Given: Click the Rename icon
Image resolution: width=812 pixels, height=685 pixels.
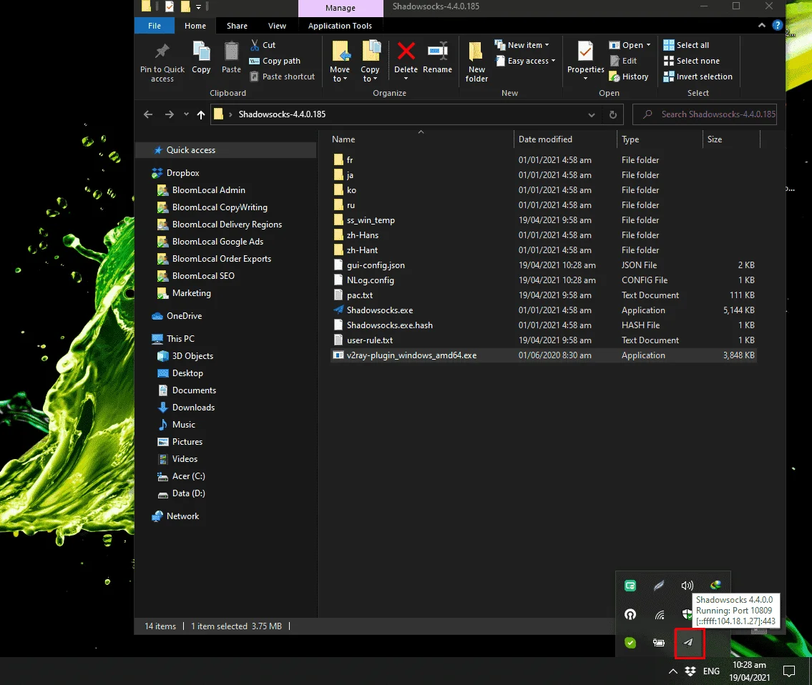Looking at the screenshot, I should (x=438, y=51).
